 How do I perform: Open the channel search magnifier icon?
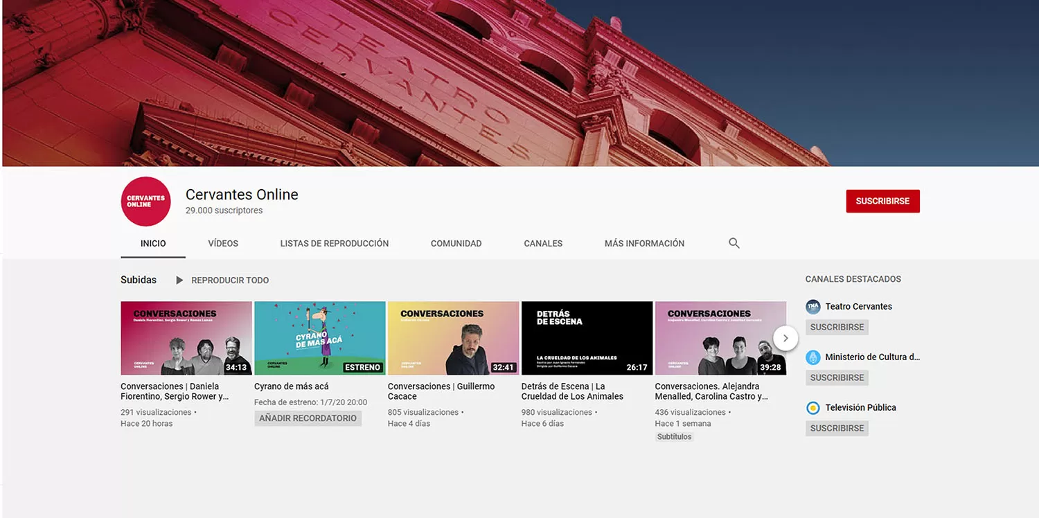734,243
